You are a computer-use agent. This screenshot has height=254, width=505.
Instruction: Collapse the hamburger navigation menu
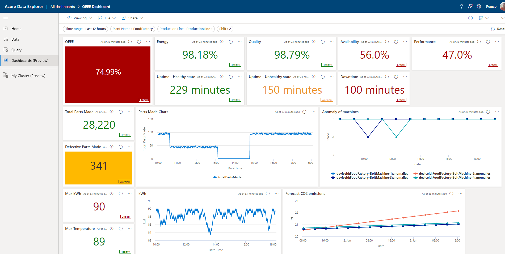pyautogui.click(x=6, y=18)
